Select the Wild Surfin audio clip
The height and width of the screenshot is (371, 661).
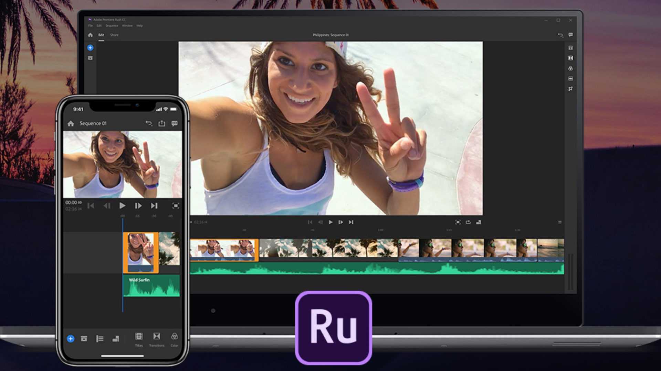tap(151, 286)
